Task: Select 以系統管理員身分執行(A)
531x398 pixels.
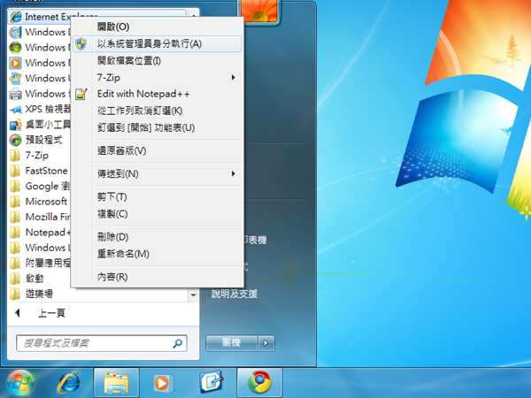Action: click(158, 43)
